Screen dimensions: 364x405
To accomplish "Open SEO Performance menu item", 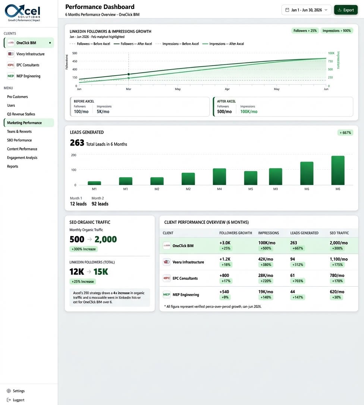I will tap(19, 140).
